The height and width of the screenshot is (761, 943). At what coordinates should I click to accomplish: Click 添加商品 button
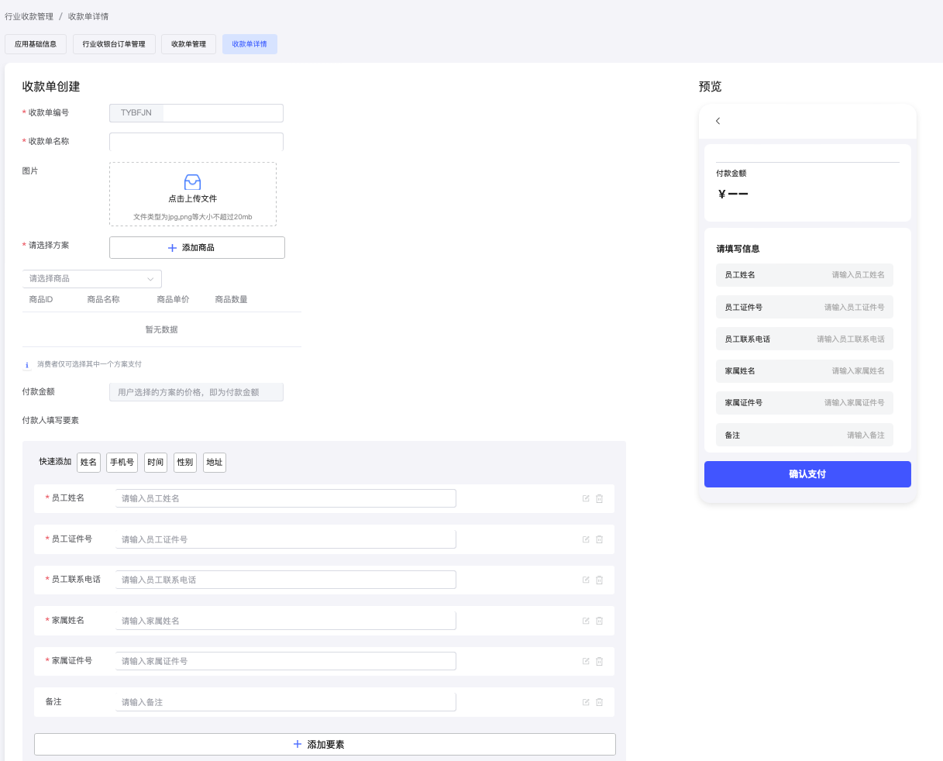click(197, 248)
